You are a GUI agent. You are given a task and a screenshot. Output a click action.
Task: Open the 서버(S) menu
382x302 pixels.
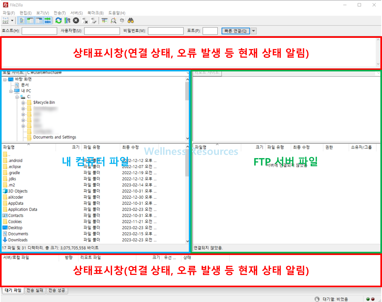[76, 13]
